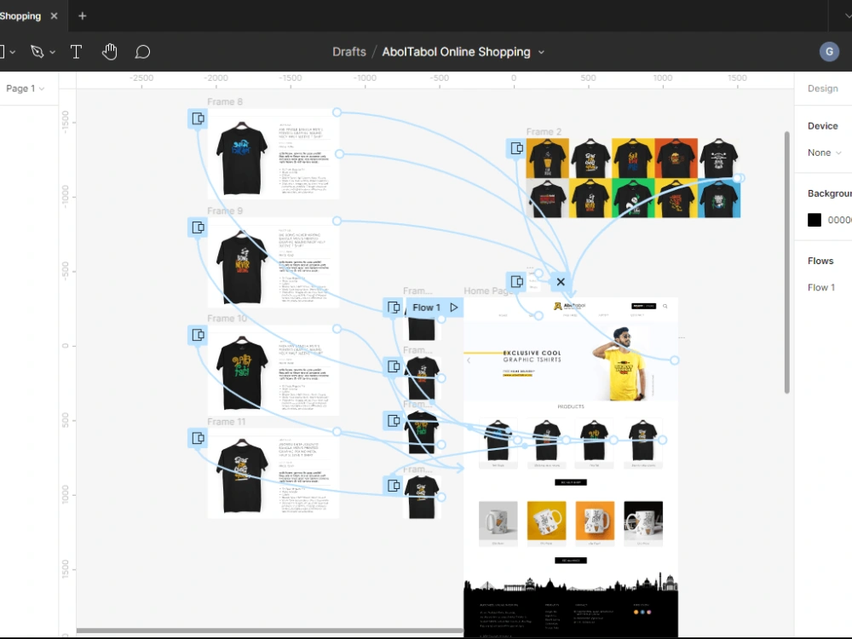The width and height of the screenshot is (852, 639).
Task: Click the blue-background t-shirt tile in Frame 2
Action: tap(719, 199)
